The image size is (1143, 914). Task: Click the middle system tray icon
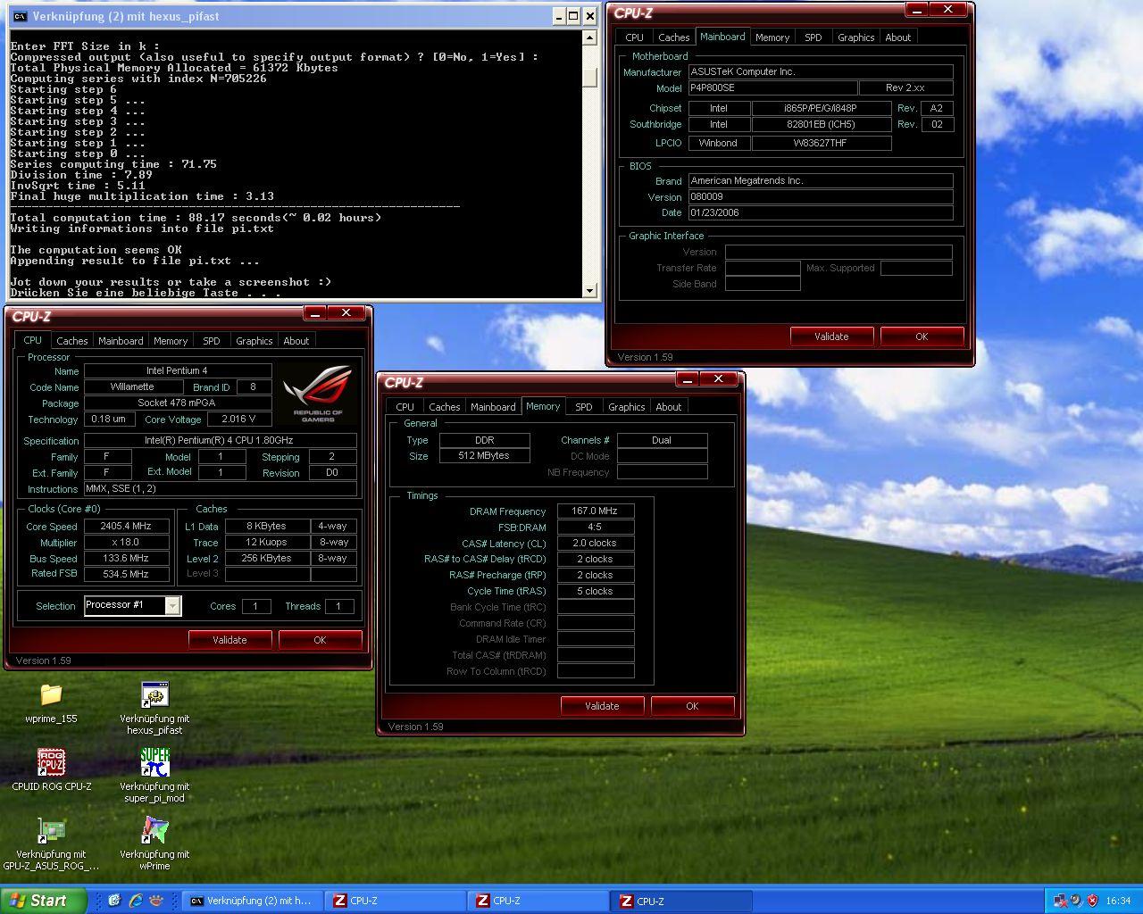[x=1076, y=901]
